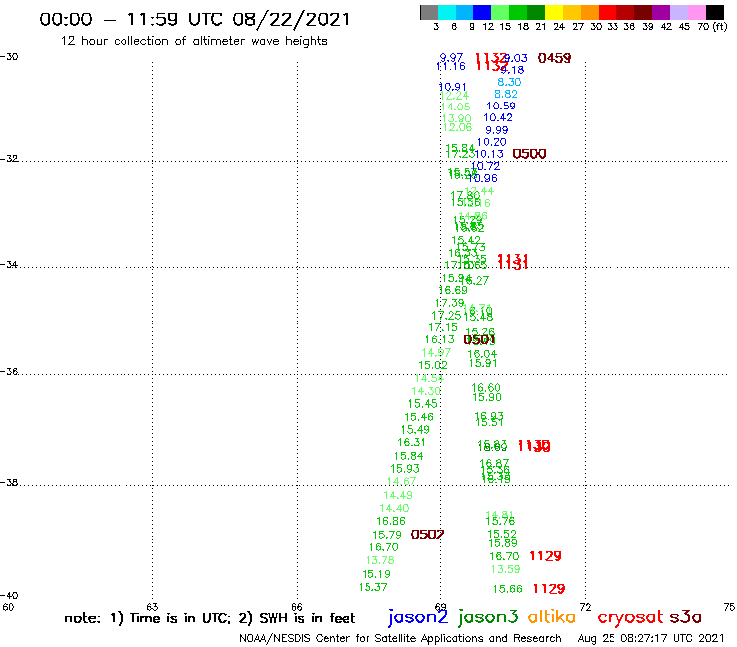The image size is (737, 647).
Task: Click the yellow swatch in the color scale
Action: pos(554,12)
